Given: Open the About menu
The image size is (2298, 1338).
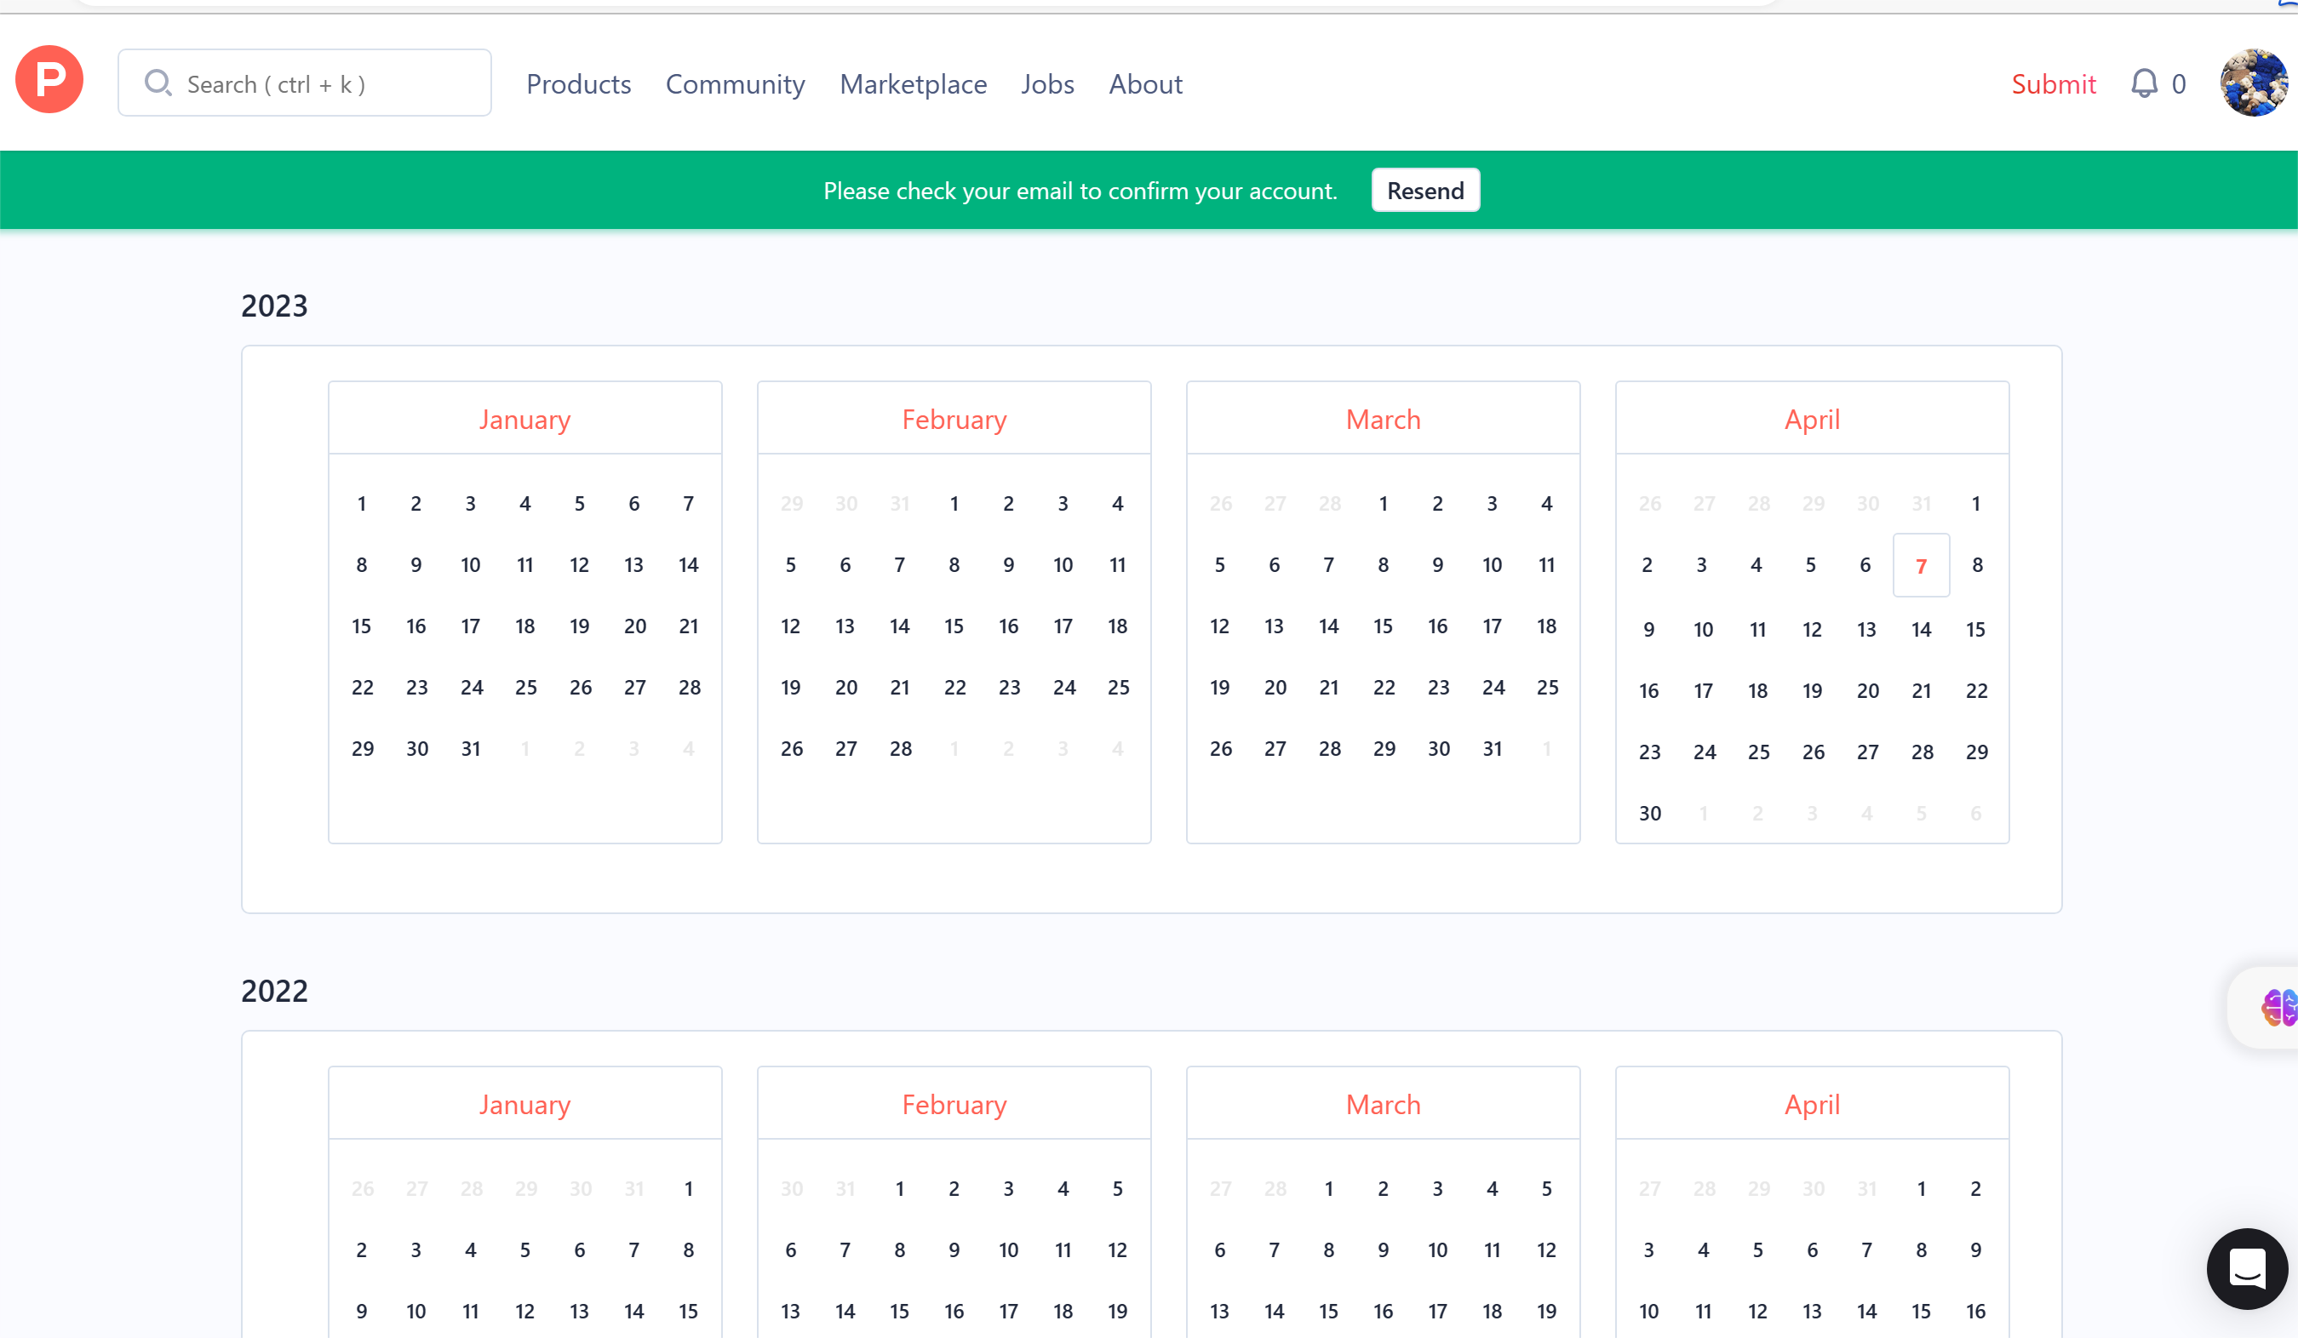Looking at the screenshot, I should pyautogui.click(x=1145, y=84).
